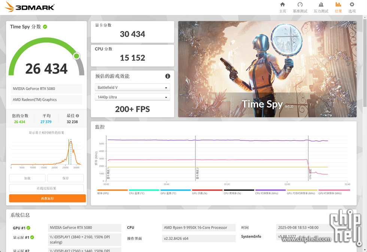Click the 显示屏 #1 DISPLAY1 resolution text
The width and height of the screenshot is (367, 252).
coord(85,240)
